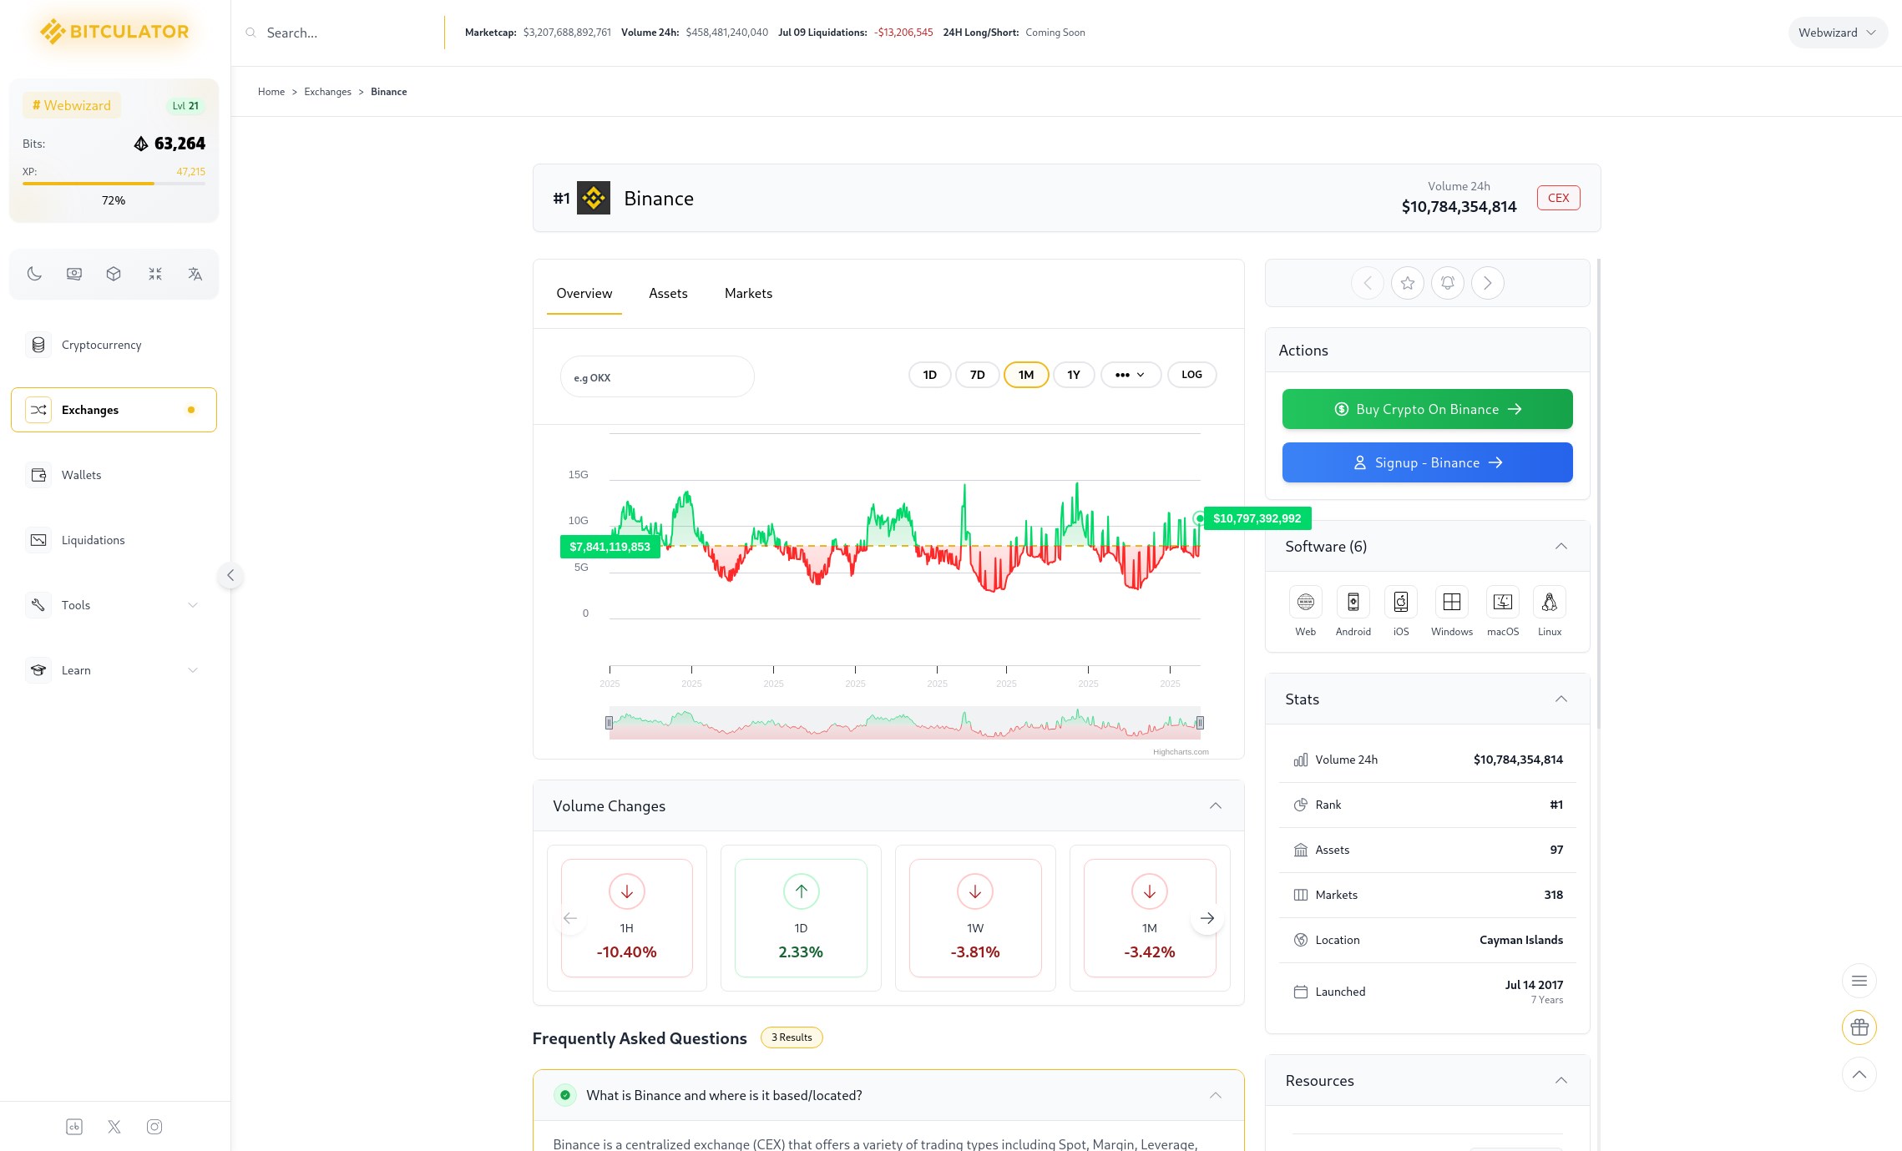Open the Webwizard account dropdown
The width and height of the screenshot is (1902, 1151).
1836,32
